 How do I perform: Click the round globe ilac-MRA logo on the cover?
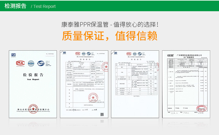[31, 63]
